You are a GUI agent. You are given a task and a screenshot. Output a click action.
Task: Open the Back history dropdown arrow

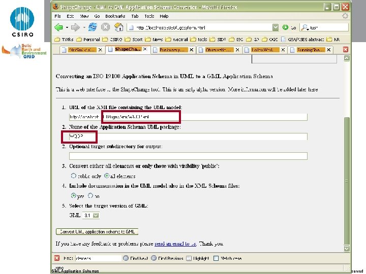(67, 27)
